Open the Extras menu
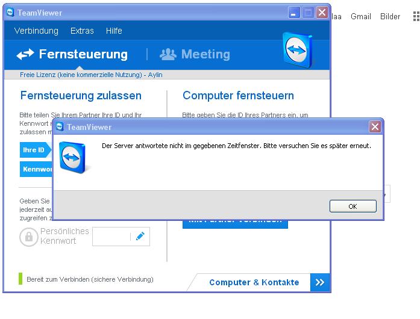 (x=82, y=31)
